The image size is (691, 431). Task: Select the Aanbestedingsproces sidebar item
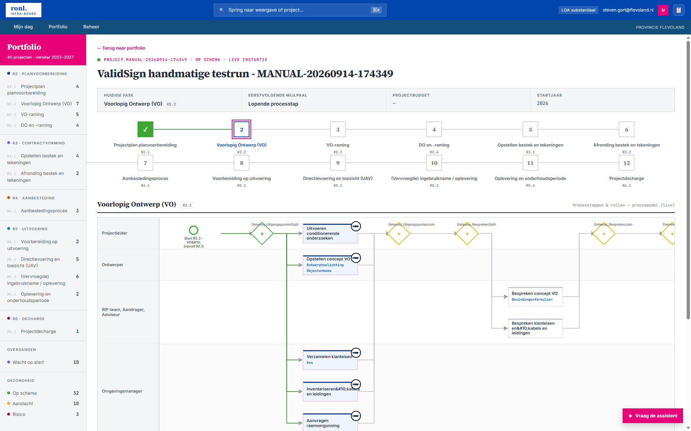pyautogui.click(x=43, y=211)
